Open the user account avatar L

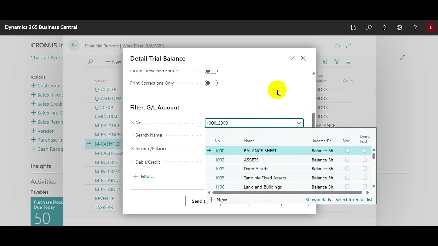(x=431, y=28)
